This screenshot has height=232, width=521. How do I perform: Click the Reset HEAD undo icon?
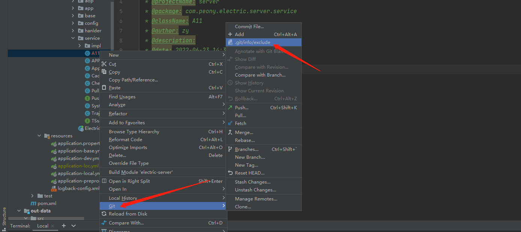tap(230, 173)
